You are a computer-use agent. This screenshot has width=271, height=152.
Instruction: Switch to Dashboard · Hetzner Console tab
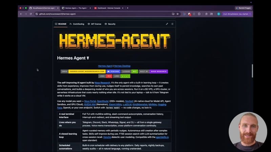109,8
